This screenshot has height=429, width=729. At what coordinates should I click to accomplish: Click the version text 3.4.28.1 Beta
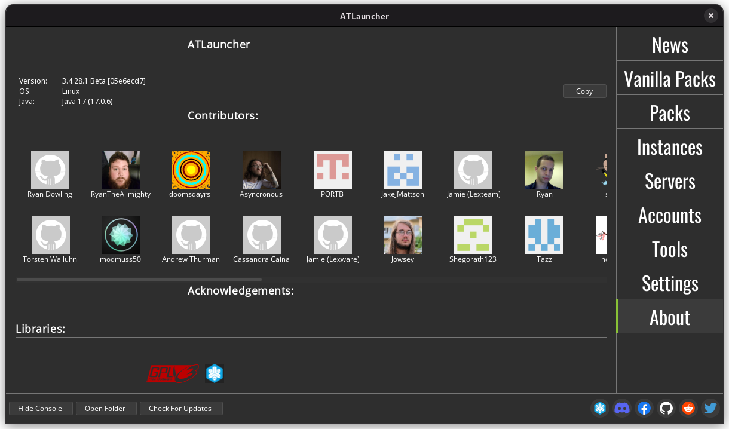point(104,81)
